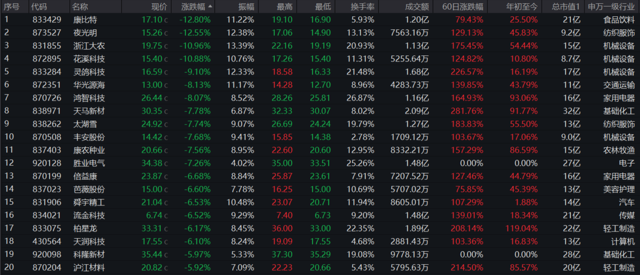The width and height of the screenshot is (640, 275).
Task: Click 计算机 industry cell
Action: tap(623, 241)
